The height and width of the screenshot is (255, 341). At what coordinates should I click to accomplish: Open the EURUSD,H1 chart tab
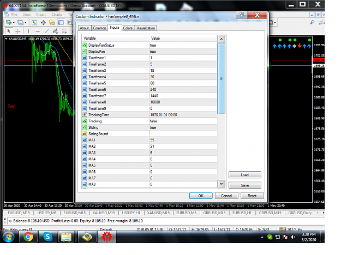pyautogui.click(x=242, y=213)
